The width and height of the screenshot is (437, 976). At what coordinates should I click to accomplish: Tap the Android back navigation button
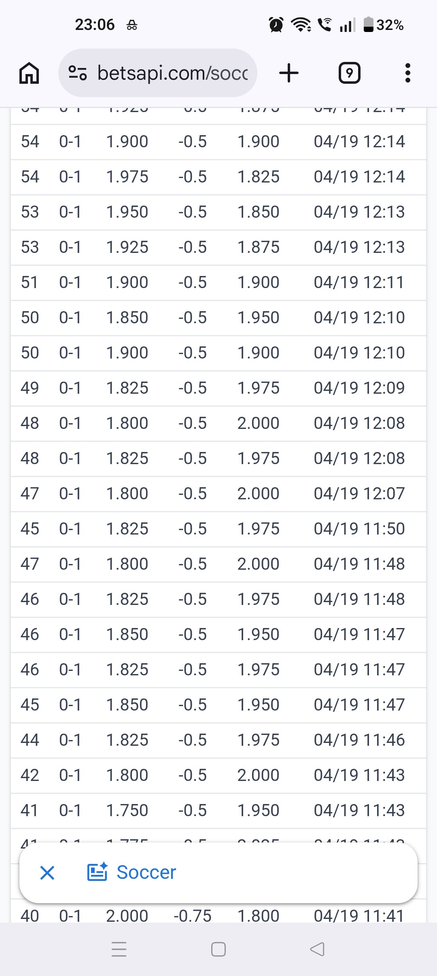317,949
